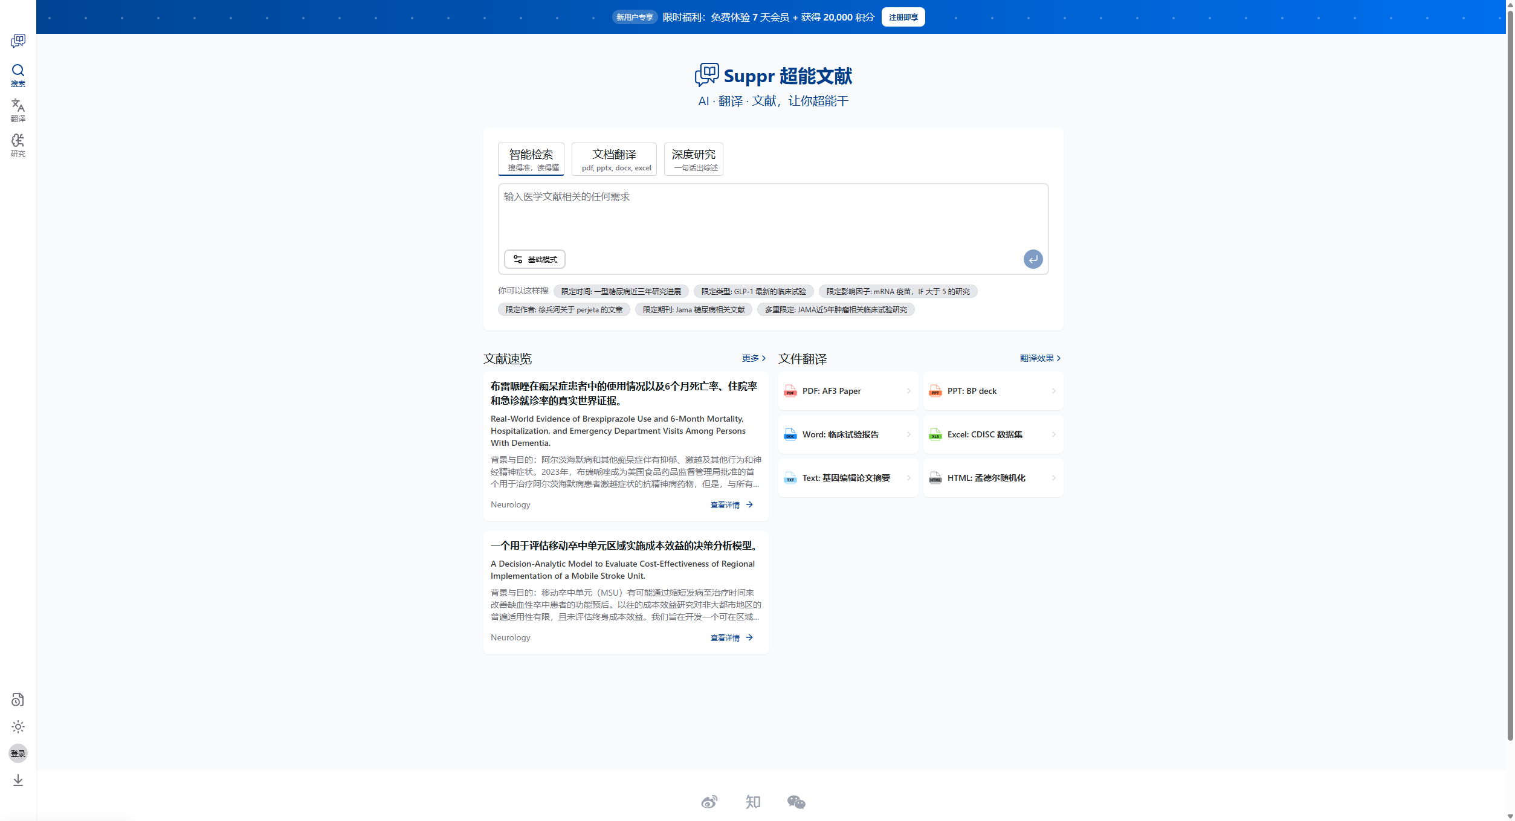The width and height of the screenshot is (1515, 821).
Task: Expand the Word: 临床试验报告 chevron
Action: pos(908,434)
